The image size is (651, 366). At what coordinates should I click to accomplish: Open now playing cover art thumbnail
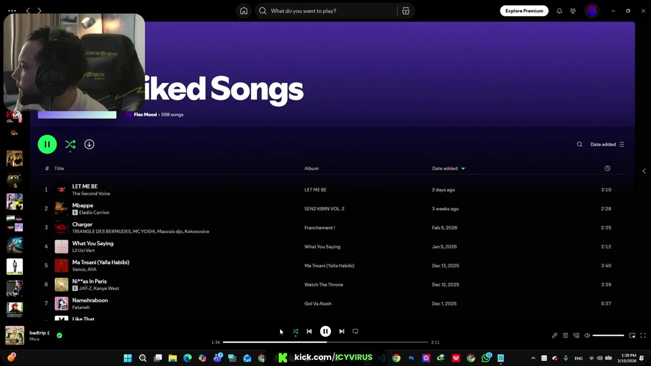click(15, 335)
